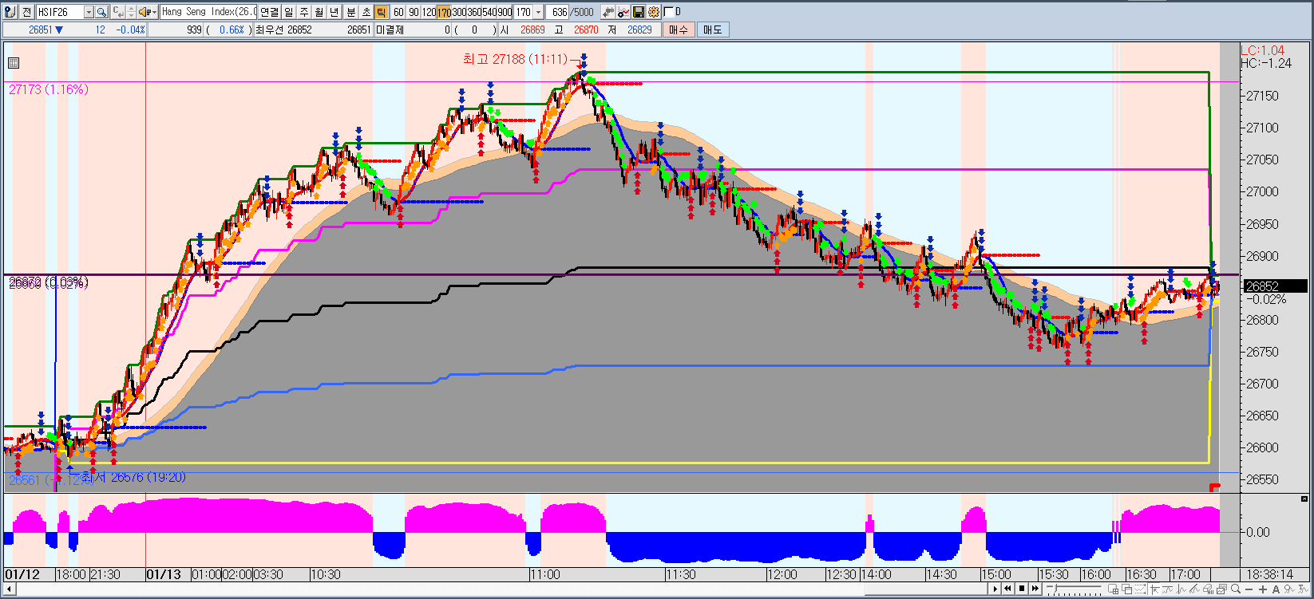Select the 170 tick interval preset
This screenshot has width=1314, height=599.
coord(444,12)
